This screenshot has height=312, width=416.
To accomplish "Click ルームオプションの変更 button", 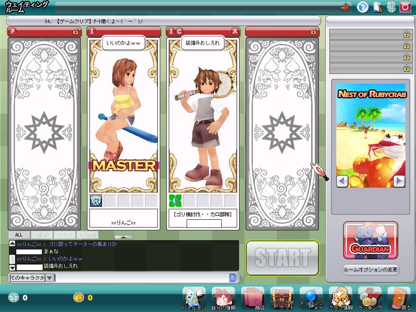I will point(370,270).
